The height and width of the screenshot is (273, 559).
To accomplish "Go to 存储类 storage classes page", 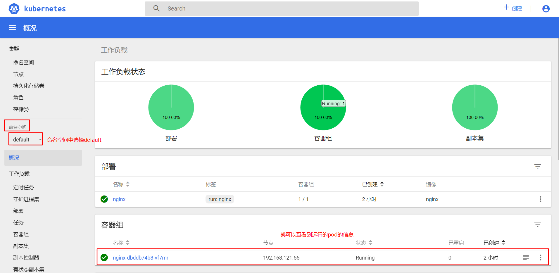I will tap(21, 109).
